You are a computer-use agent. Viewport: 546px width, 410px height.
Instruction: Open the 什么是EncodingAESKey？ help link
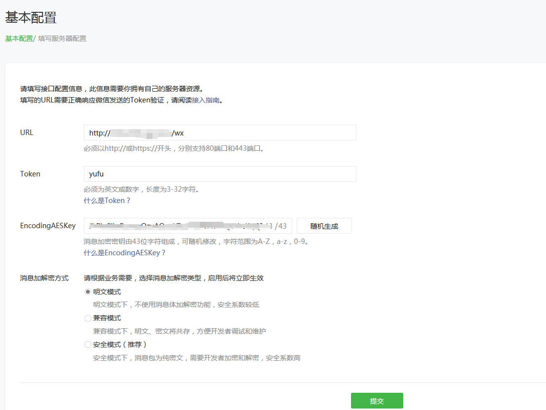tap(125, 253)
